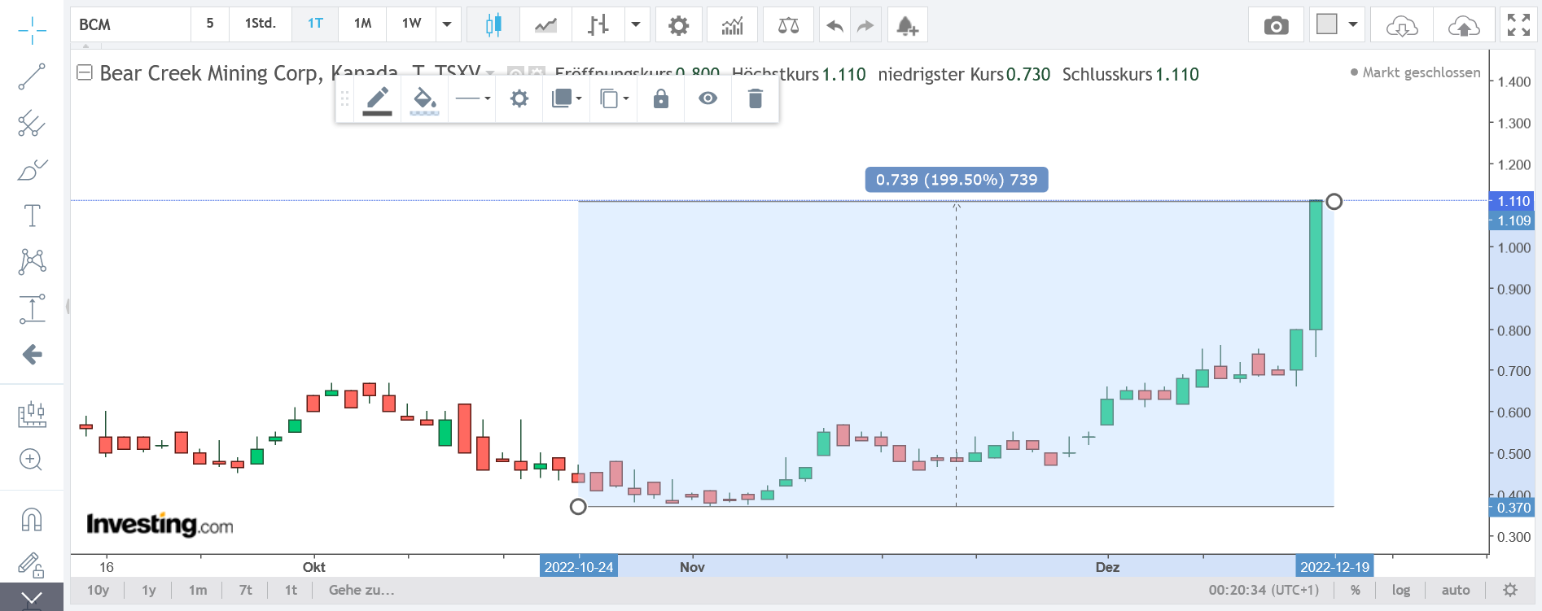Set time range to 1t
This screenshot has height=611, width=1542.
pyautogui.click(x=291, y=590)
